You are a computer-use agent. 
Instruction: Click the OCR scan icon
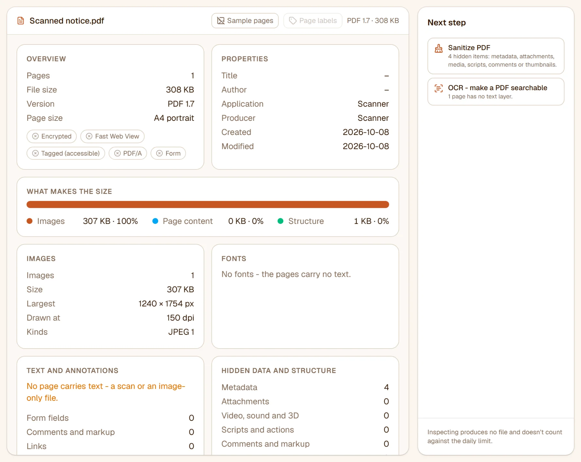[x=439, y=88]
